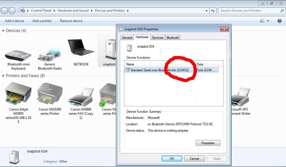Switch to the General tab

pyautogui.click(x=127, y=37)
